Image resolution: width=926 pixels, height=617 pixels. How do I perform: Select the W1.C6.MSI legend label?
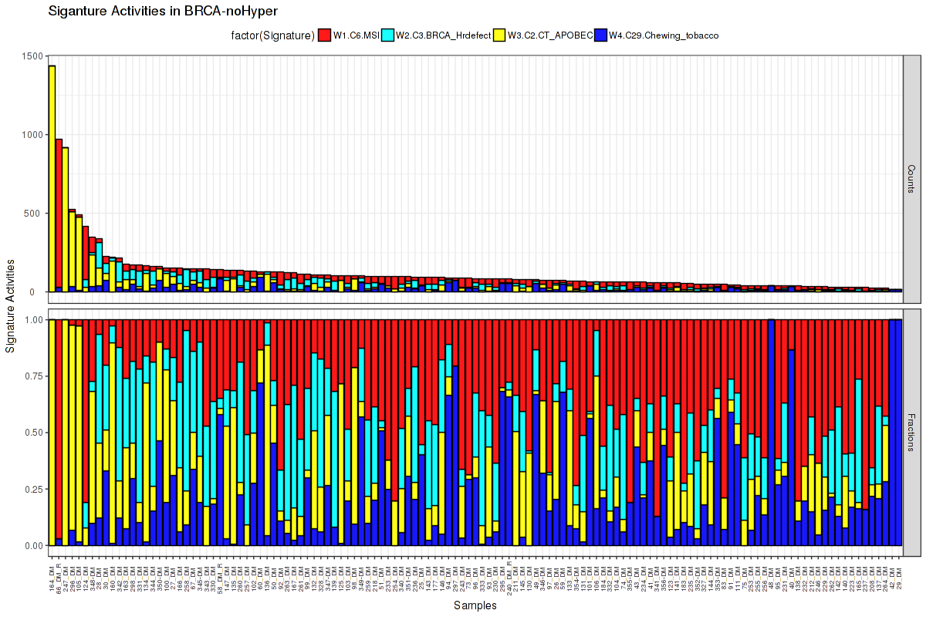pos(357,35)
